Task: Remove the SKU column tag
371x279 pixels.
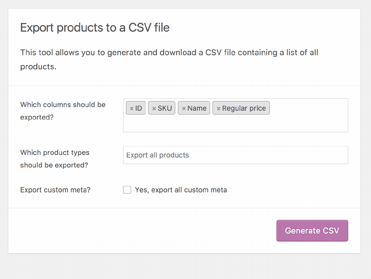Action: [154, 108]
